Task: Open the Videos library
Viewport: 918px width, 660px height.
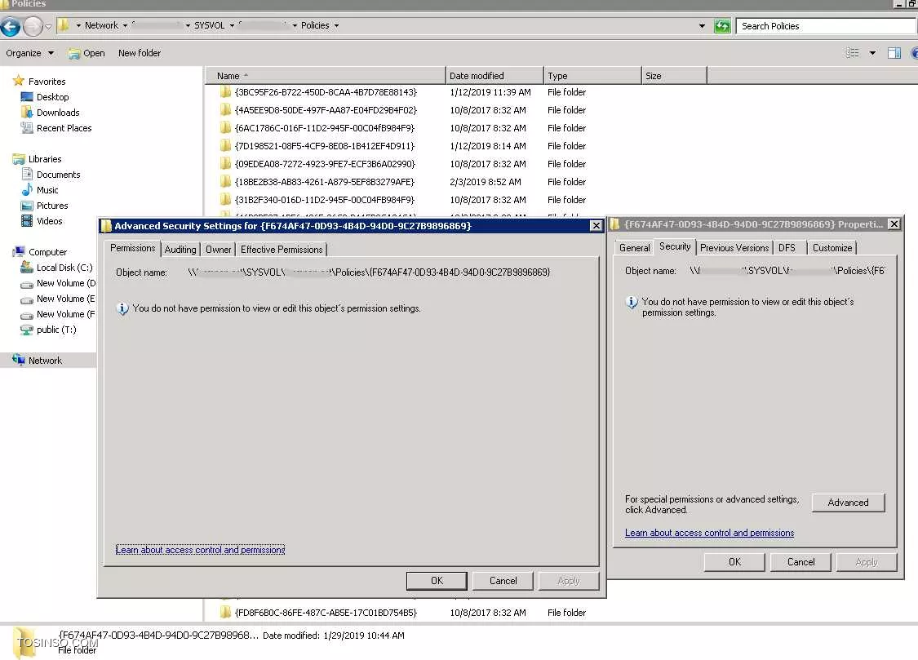Action: (49, 221)
